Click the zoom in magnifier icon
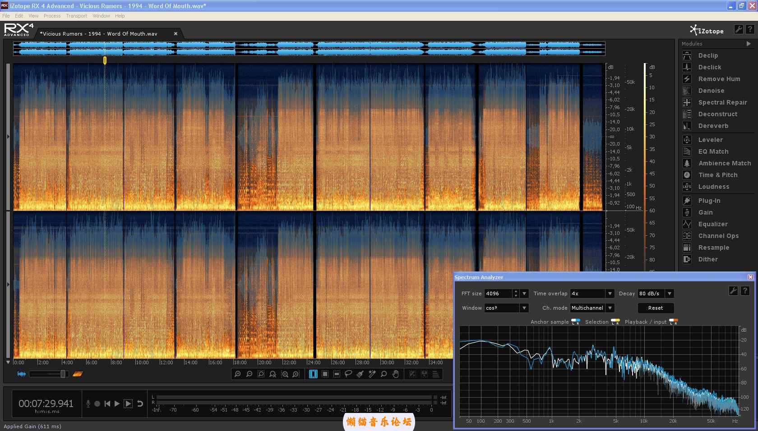Screen dimensions: 758x431 coord(238,374)
